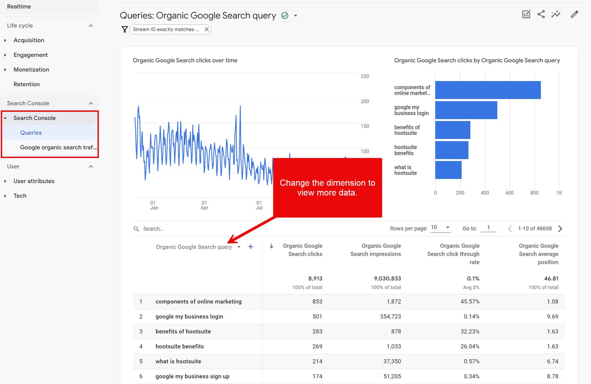The height and width of the screenshot is (384, 591).
Task: Click the 354,723 impressions cell
Action: [390, 317]
